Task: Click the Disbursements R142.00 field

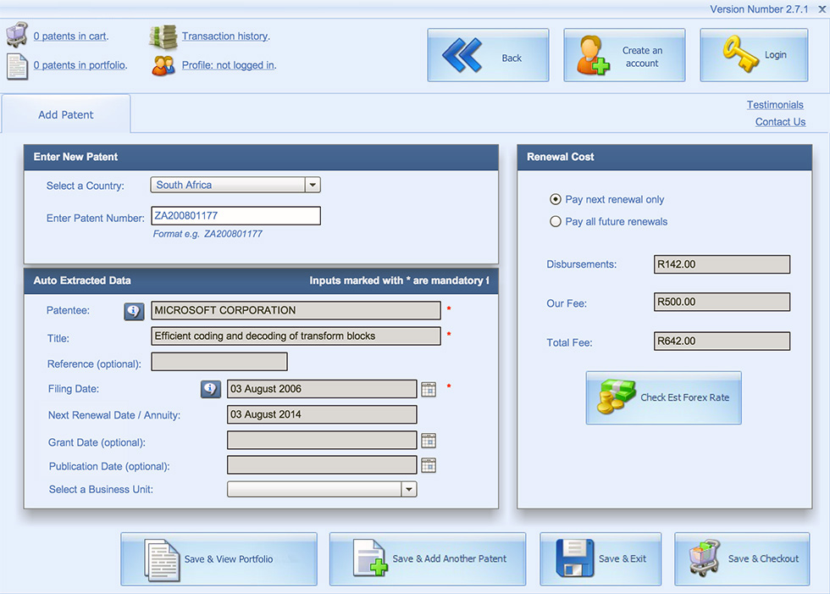Action: click(x=722, y=264)
